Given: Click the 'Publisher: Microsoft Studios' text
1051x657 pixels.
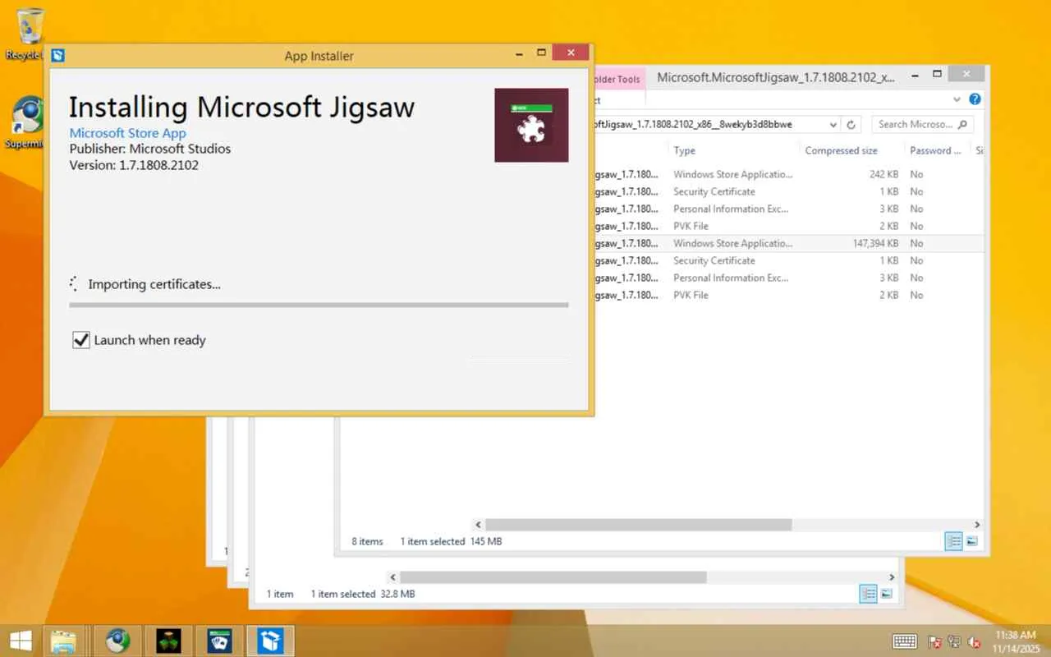Looking at the screenshot, I should click(x=150, y=149).
